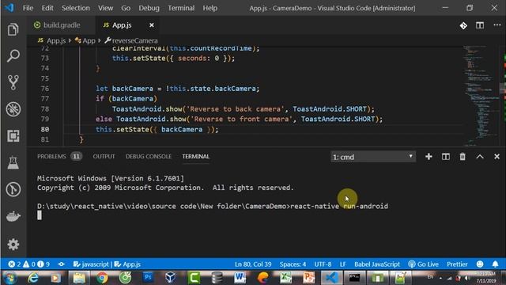Open Firefox from the taskbar
The height and width of the screenshot is (285, 506).
click(x=262, y=278)
